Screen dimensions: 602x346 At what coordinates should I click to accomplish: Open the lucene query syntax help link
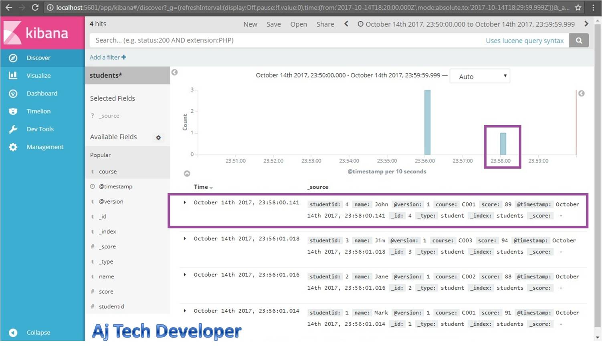point(525,40)
